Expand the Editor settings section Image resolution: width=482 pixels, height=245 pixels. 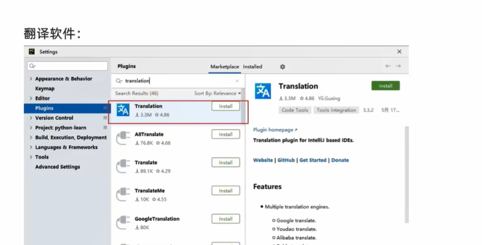(x=31, y=98)
